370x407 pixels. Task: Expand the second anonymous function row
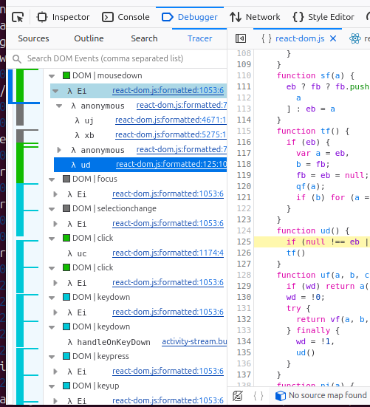pyautogui.click(x=59, y=150)
